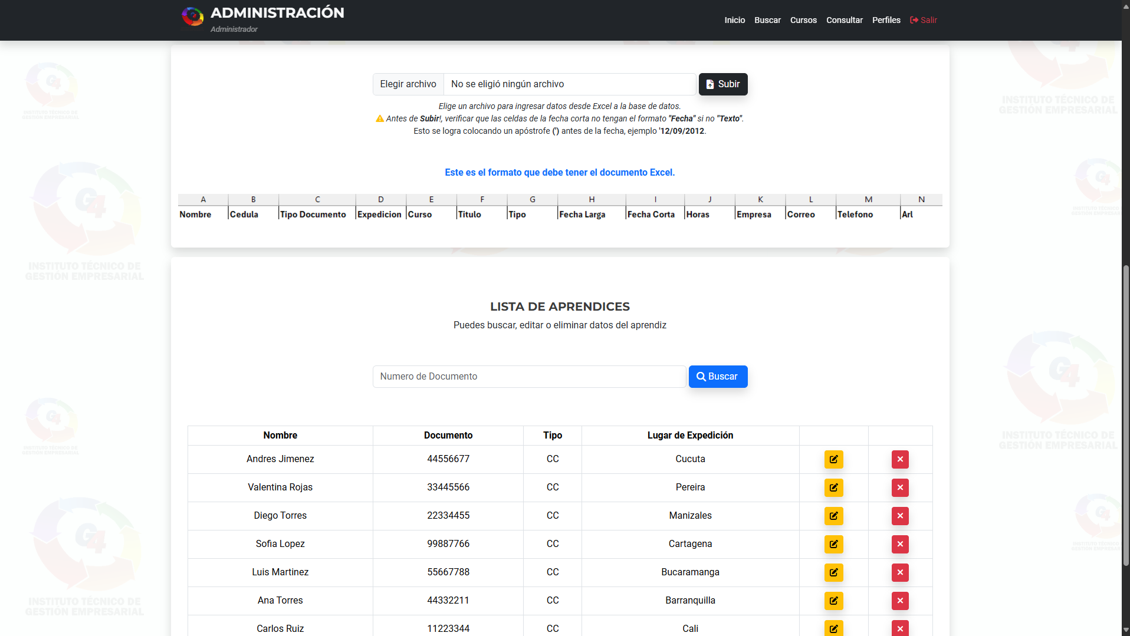Open the editor for Luis Martinez
The height and width of the screenshot is (636, 1130).
pos(833,572)
